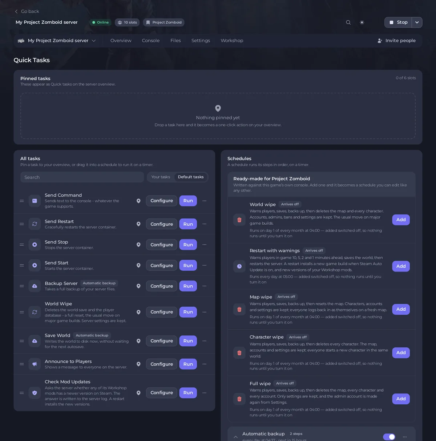This screenshot has height=441, width=436.
Task: Pin the Send Restart task
Action: [x=138, y=224]
